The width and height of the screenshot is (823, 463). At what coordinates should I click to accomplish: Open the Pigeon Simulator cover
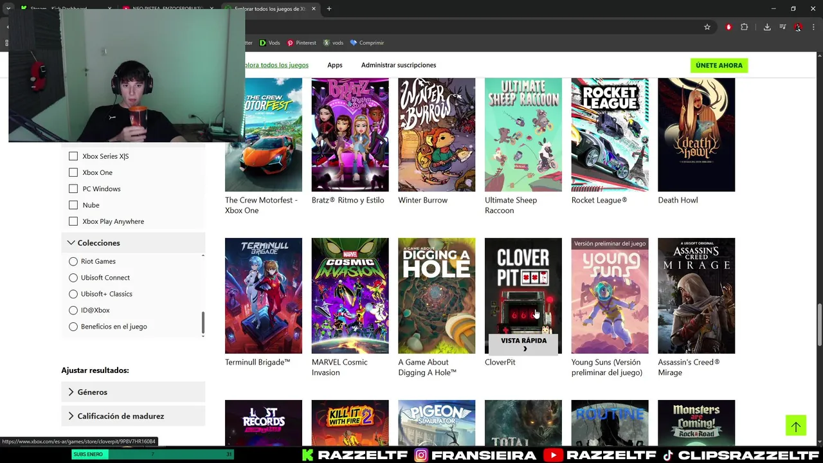click(x=437, y=422)
